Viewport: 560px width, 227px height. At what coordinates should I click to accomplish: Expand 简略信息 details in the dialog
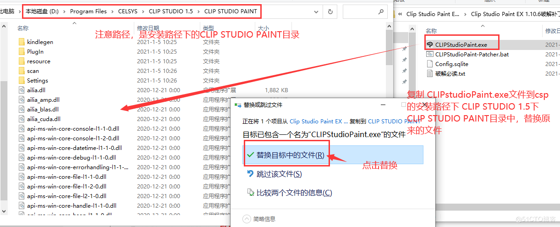click(259, 219)
